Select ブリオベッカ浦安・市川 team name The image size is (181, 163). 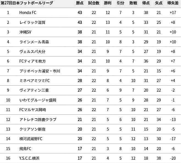(x=40, y=71)
